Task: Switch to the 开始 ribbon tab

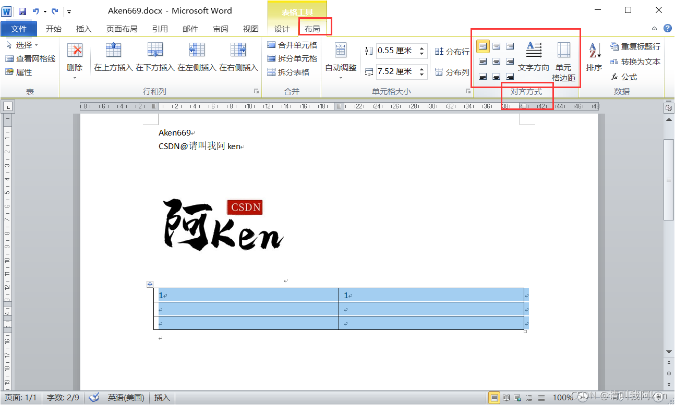Action: tap(53, 29)
